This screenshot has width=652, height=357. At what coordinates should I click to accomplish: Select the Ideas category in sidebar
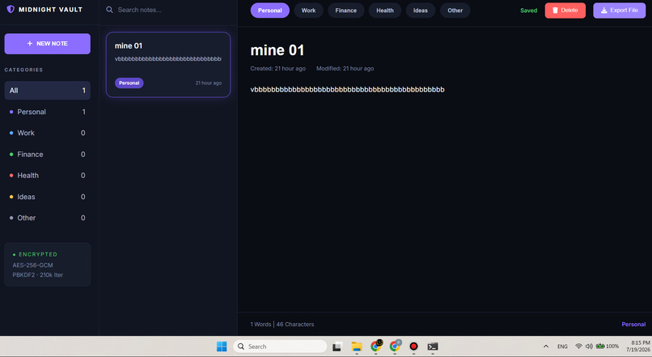pyautogui.click(x=48, y=197)
